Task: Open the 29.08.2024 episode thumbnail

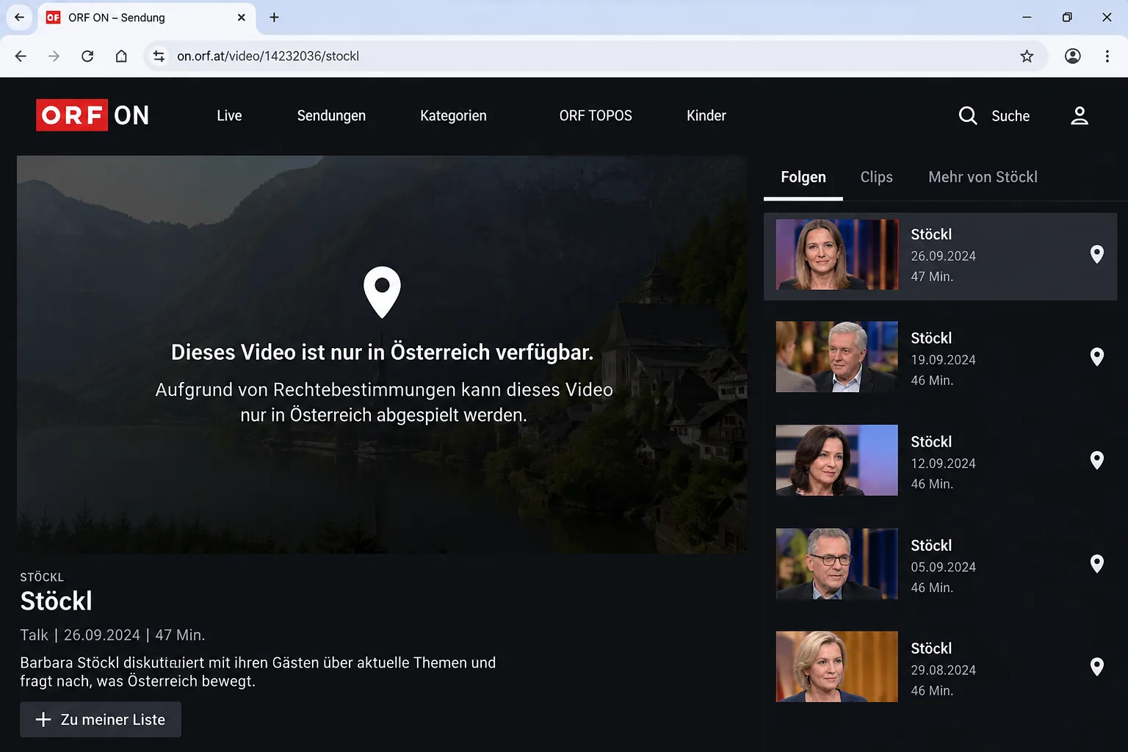Action: click(x=837, y=667)
